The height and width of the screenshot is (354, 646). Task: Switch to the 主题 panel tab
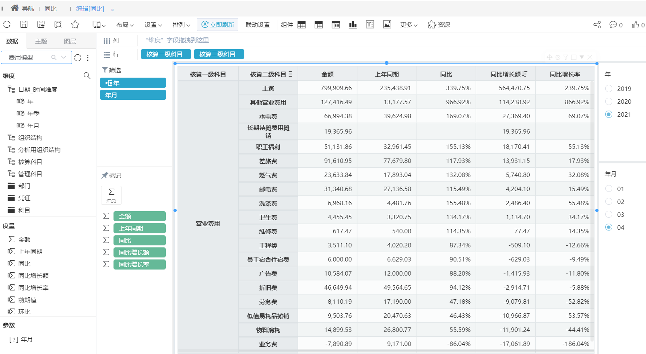[41, 41]
